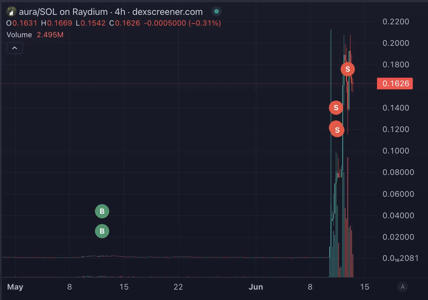Collapse the chart legend with the chevron

point(15,48)
